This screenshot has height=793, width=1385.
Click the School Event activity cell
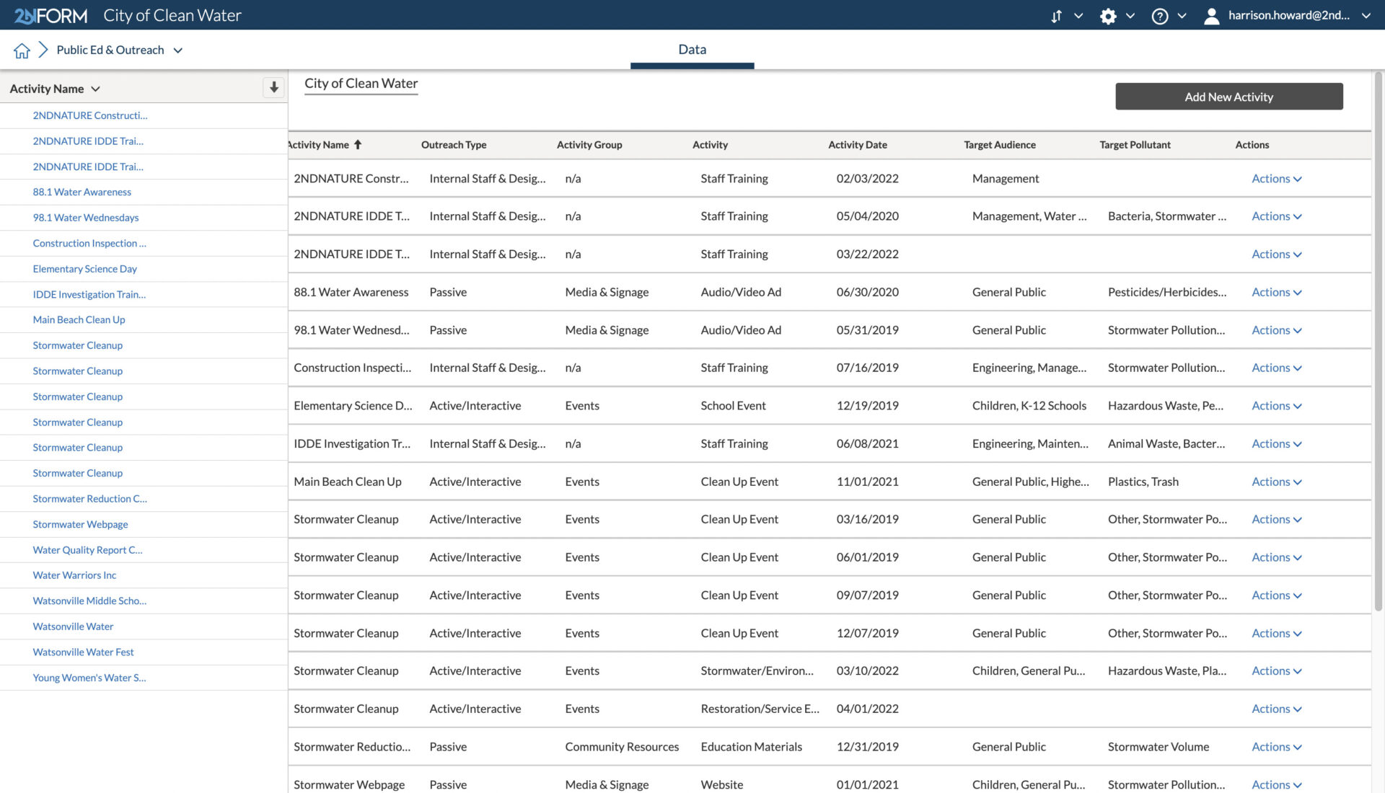tap(734, 406)
